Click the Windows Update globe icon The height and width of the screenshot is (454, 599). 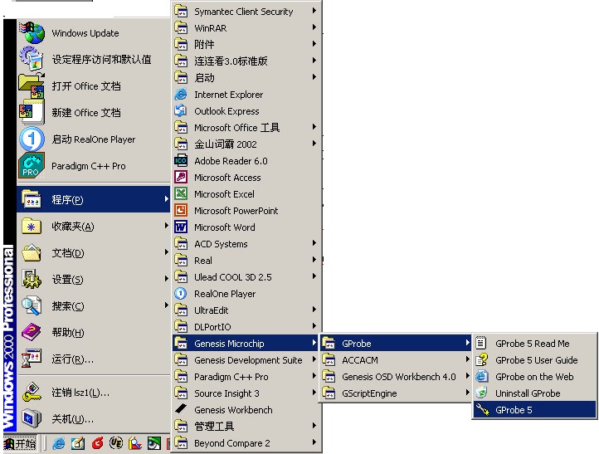(x=32, y=33)
